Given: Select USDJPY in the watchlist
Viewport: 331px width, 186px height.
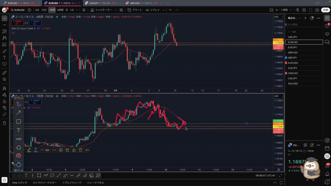Looking at the screenshot, I should click(304, 37).
